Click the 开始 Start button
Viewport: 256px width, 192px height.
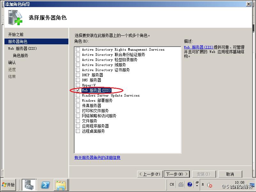(x=8, y=185)
